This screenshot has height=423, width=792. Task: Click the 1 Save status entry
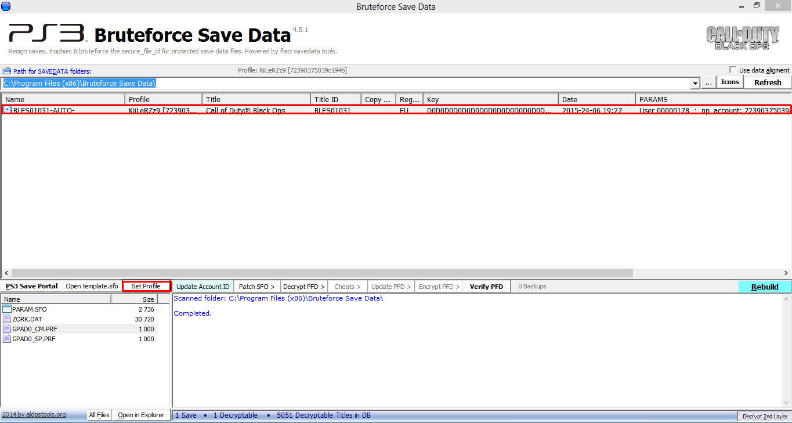tap(186, 415)
